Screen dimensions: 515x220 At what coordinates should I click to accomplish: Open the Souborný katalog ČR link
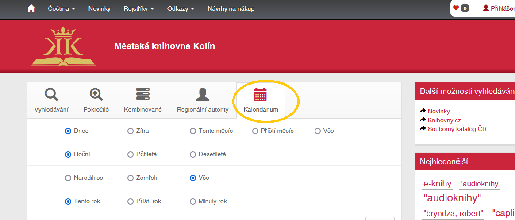457,129
